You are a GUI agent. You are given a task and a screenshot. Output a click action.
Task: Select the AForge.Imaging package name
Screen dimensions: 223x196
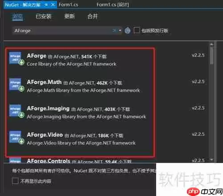pos(48,108)
